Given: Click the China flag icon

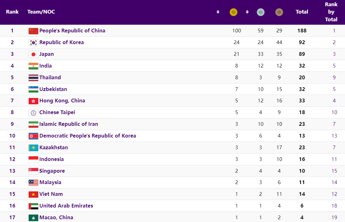Looking at the screenshot, I should click(33, 31).
